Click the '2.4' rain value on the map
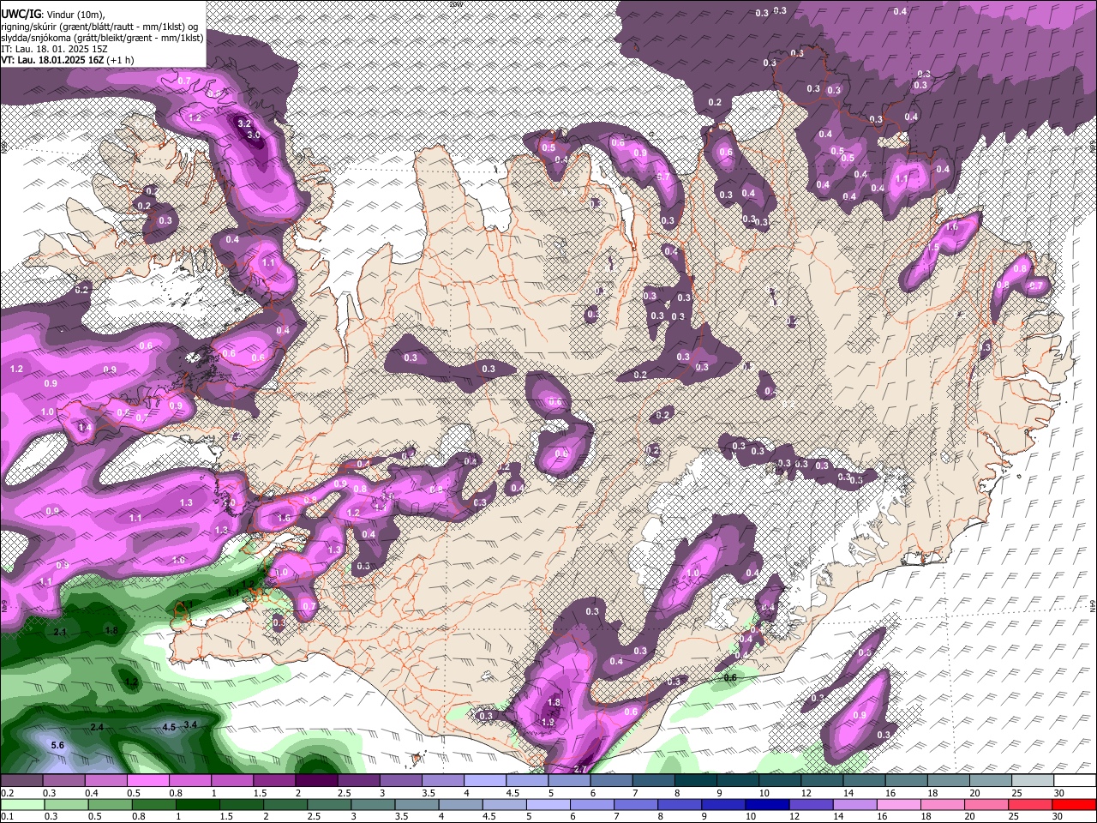The image size is (1097, 823). click(97, 727)
